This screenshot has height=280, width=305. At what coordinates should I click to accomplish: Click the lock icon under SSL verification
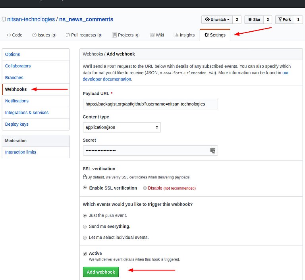coord(85,177)
